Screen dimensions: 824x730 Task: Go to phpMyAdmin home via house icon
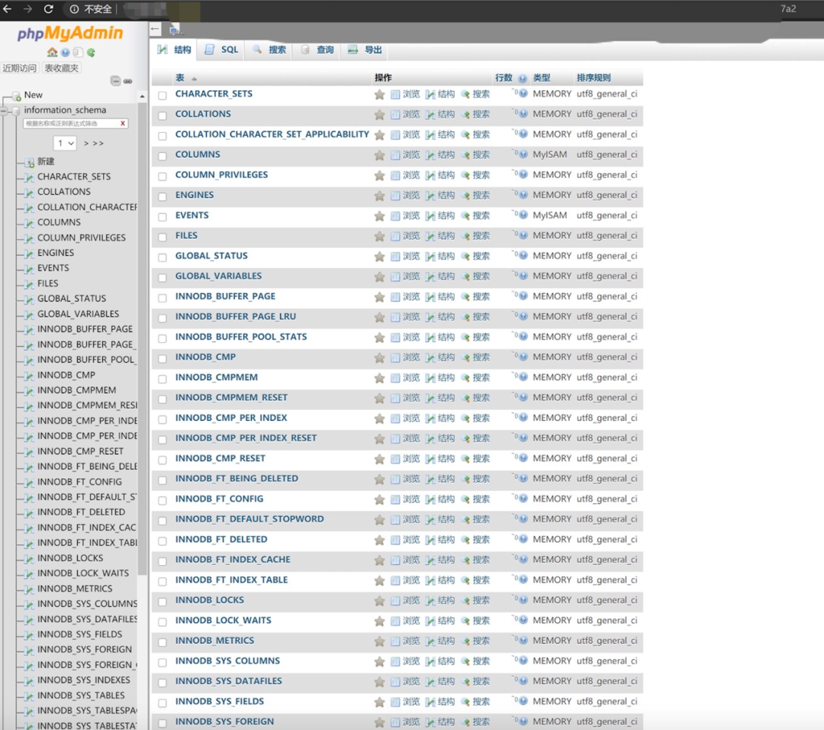click(x=52, y=52)
